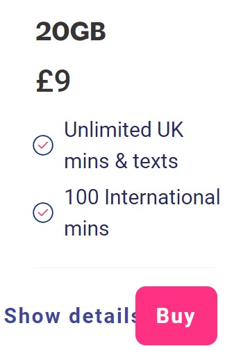The image size is (250, 353).
Task: Click the pink Buy button
Action: tap(176, 315)
